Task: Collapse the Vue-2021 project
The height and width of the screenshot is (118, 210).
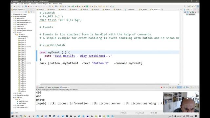Action: tap(14, 97)
